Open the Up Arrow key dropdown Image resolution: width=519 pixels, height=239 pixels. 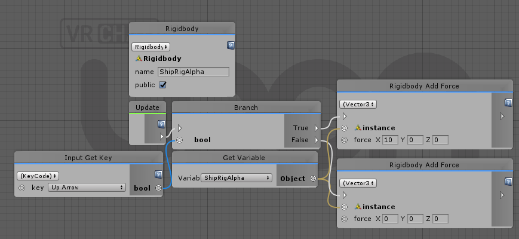87,188
